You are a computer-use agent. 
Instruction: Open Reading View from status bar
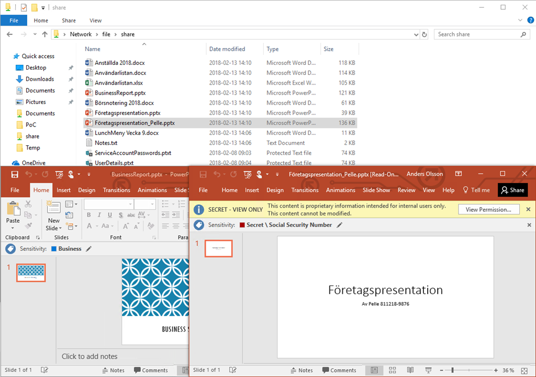(410, 370)
